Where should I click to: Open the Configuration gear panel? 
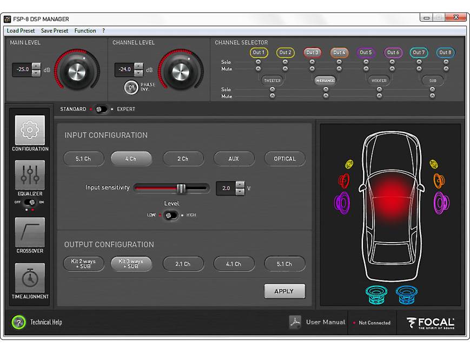tap(30, 130)
